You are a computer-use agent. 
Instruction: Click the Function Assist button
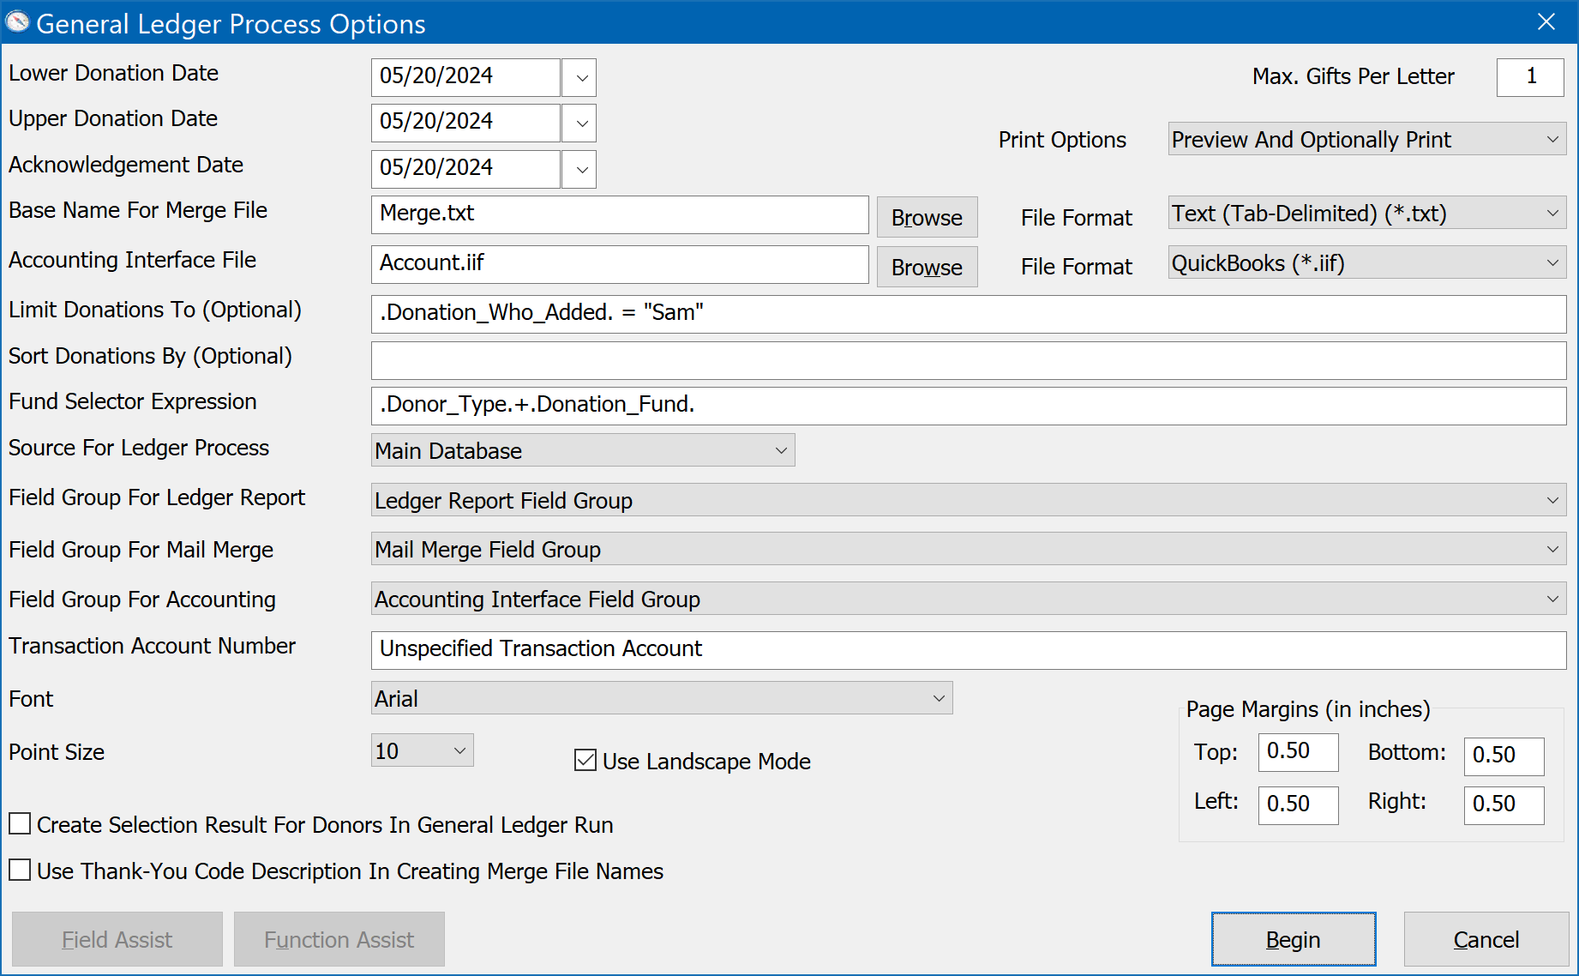click(339, 939)
